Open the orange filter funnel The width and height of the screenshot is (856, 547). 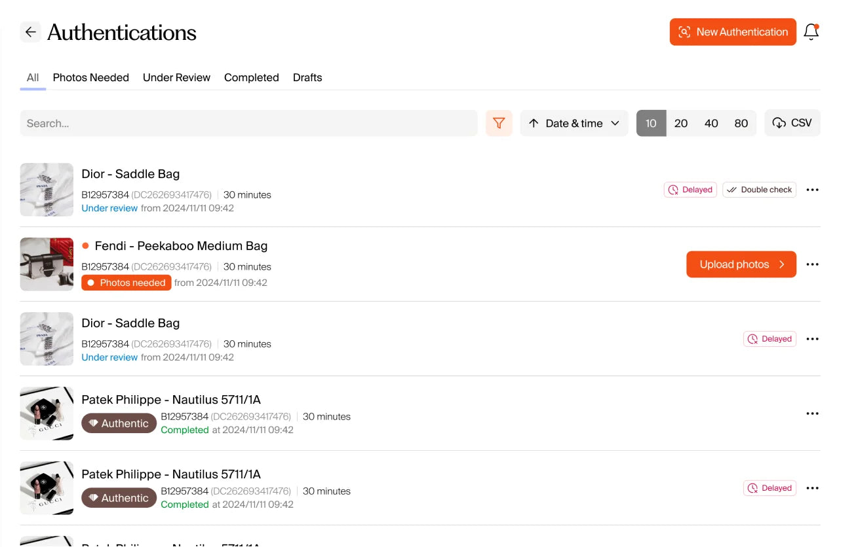pyautogui.click(x=499, y=123)
